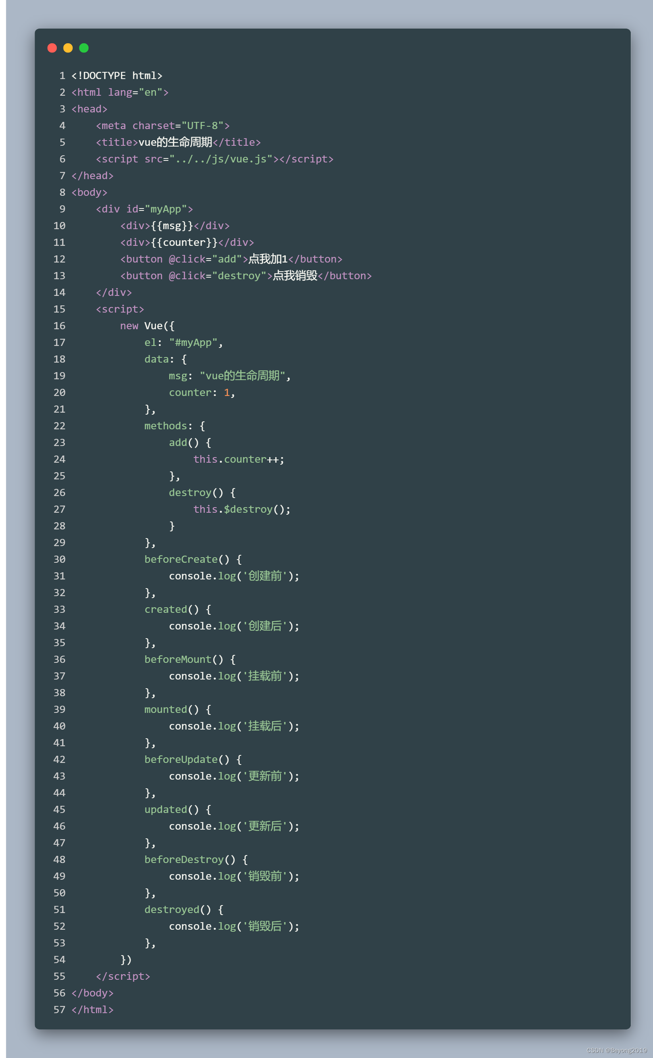Click the button line with '点我加1'

pos(231,259)
